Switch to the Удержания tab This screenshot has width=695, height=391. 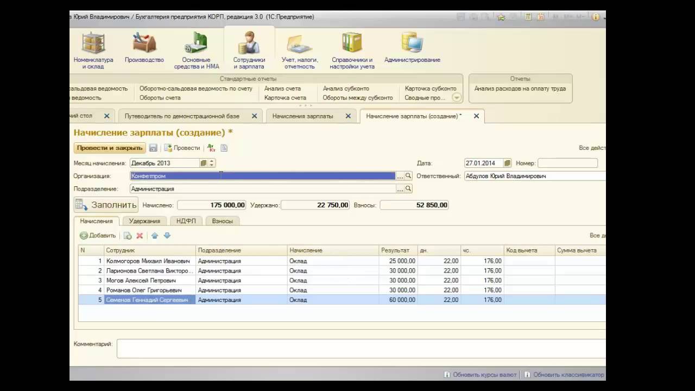pos(144,221)
